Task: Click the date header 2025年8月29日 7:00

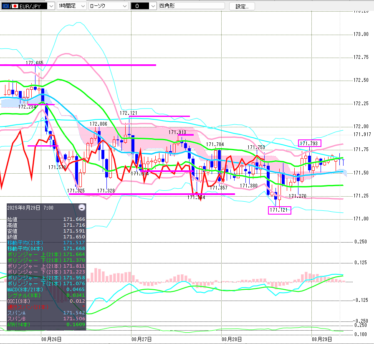Action: tap(30, 208)
